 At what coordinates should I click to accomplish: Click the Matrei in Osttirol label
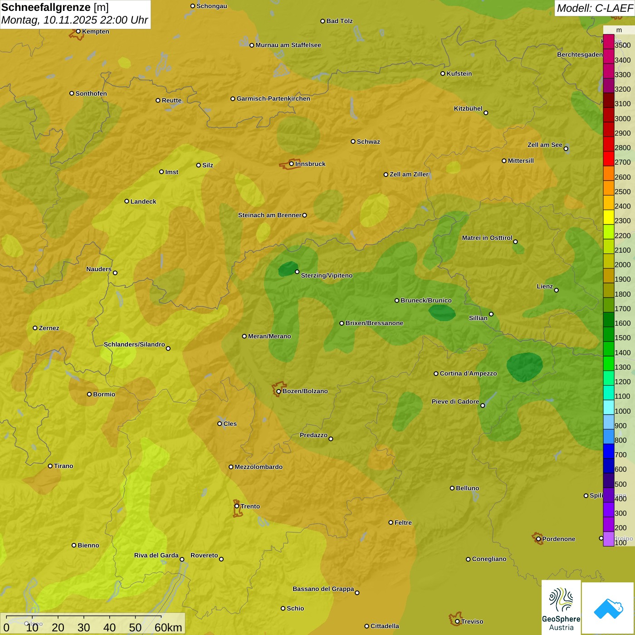pyautogui.click(x=487, y=238)
